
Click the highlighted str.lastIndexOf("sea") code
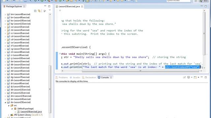(x=183, y=67)
